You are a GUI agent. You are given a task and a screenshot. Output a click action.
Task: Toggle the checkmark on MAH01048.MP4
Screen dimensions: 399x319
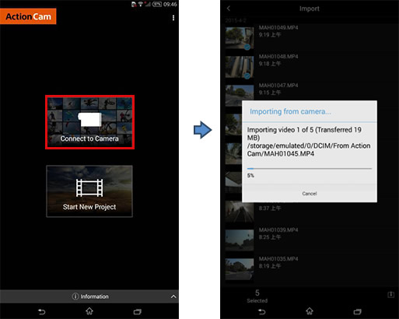coord(247,75)
